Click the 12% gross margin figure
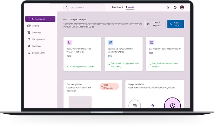Screen dimensions: 214x127 (x=151, y=53)
